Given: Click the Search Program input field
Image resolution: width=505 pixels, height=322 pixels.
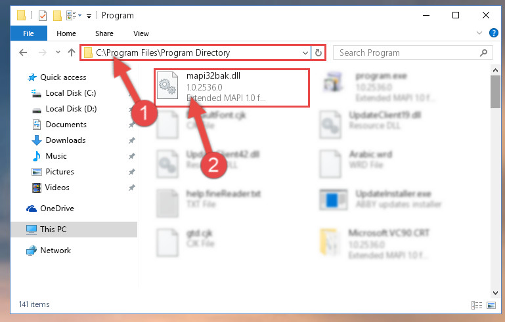Looking at the screenshot, I should pos(406,52).
